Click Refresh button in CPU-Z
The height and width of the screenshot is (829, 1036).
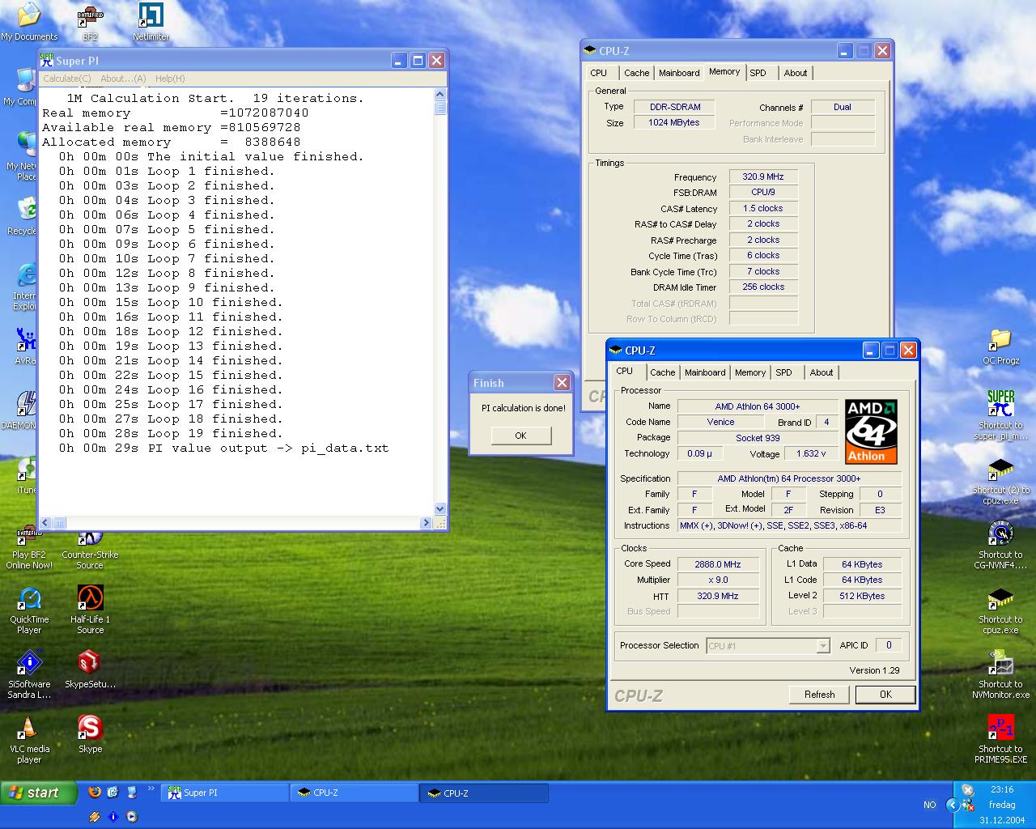click(x=819, y=695)
